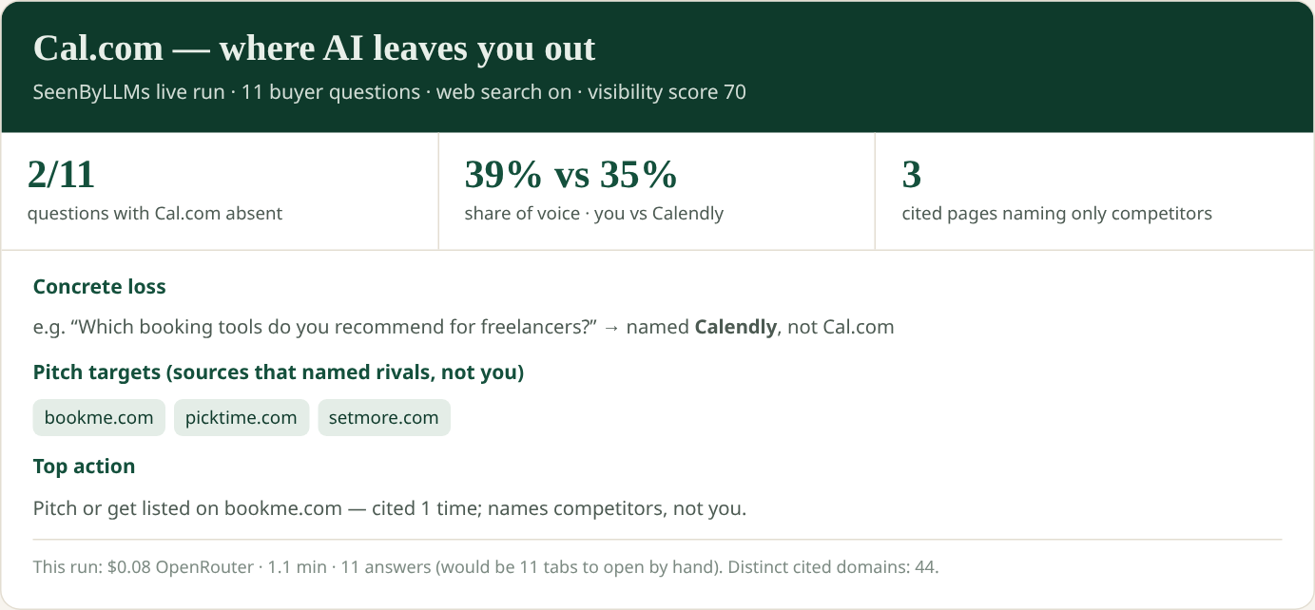Viewport: 1315px width, 610px height.
Task: Click the bookme.com top action recommendation text
Action: pos(390,508)
